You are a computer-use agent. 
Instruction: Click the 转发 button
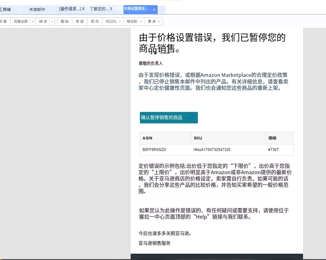[43, 22]
